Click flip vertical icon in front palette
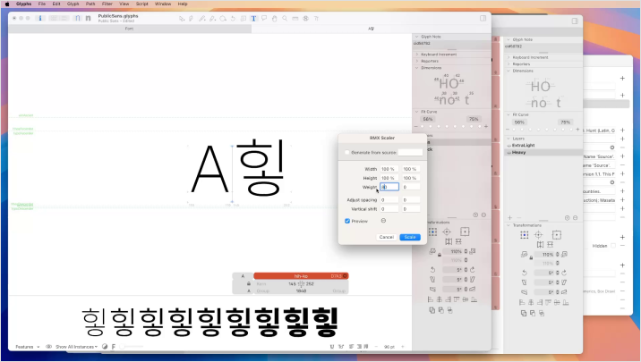 coord(458,241)
